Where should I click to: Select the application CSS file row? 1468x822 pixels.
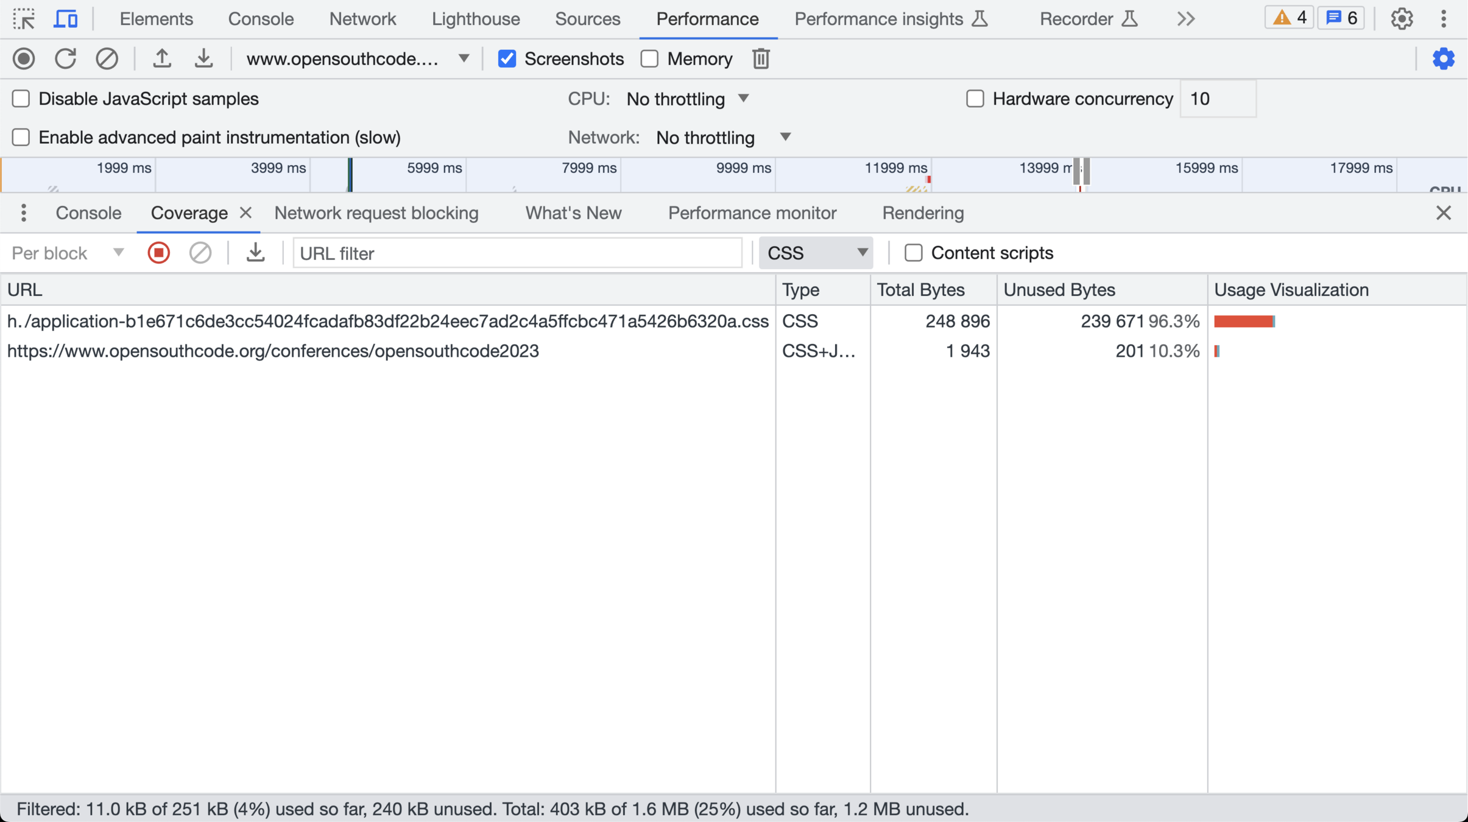(x=387, y=321)
